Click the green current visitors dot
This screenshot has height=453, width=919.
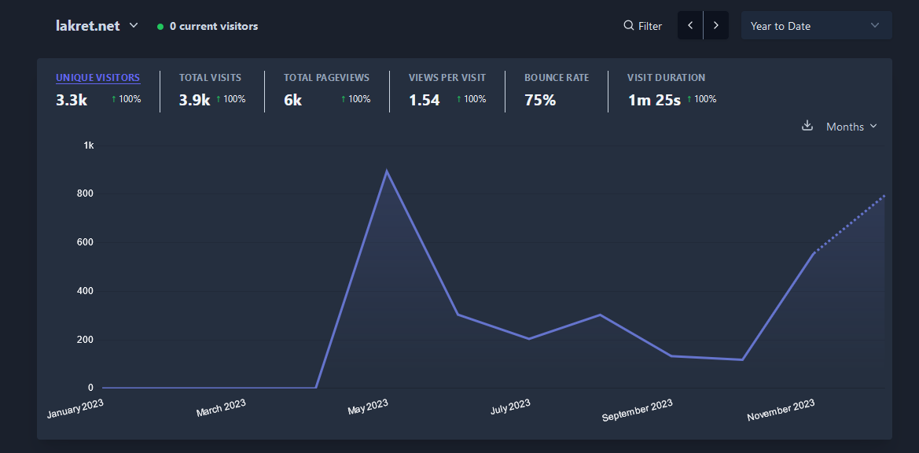[160, 27]
